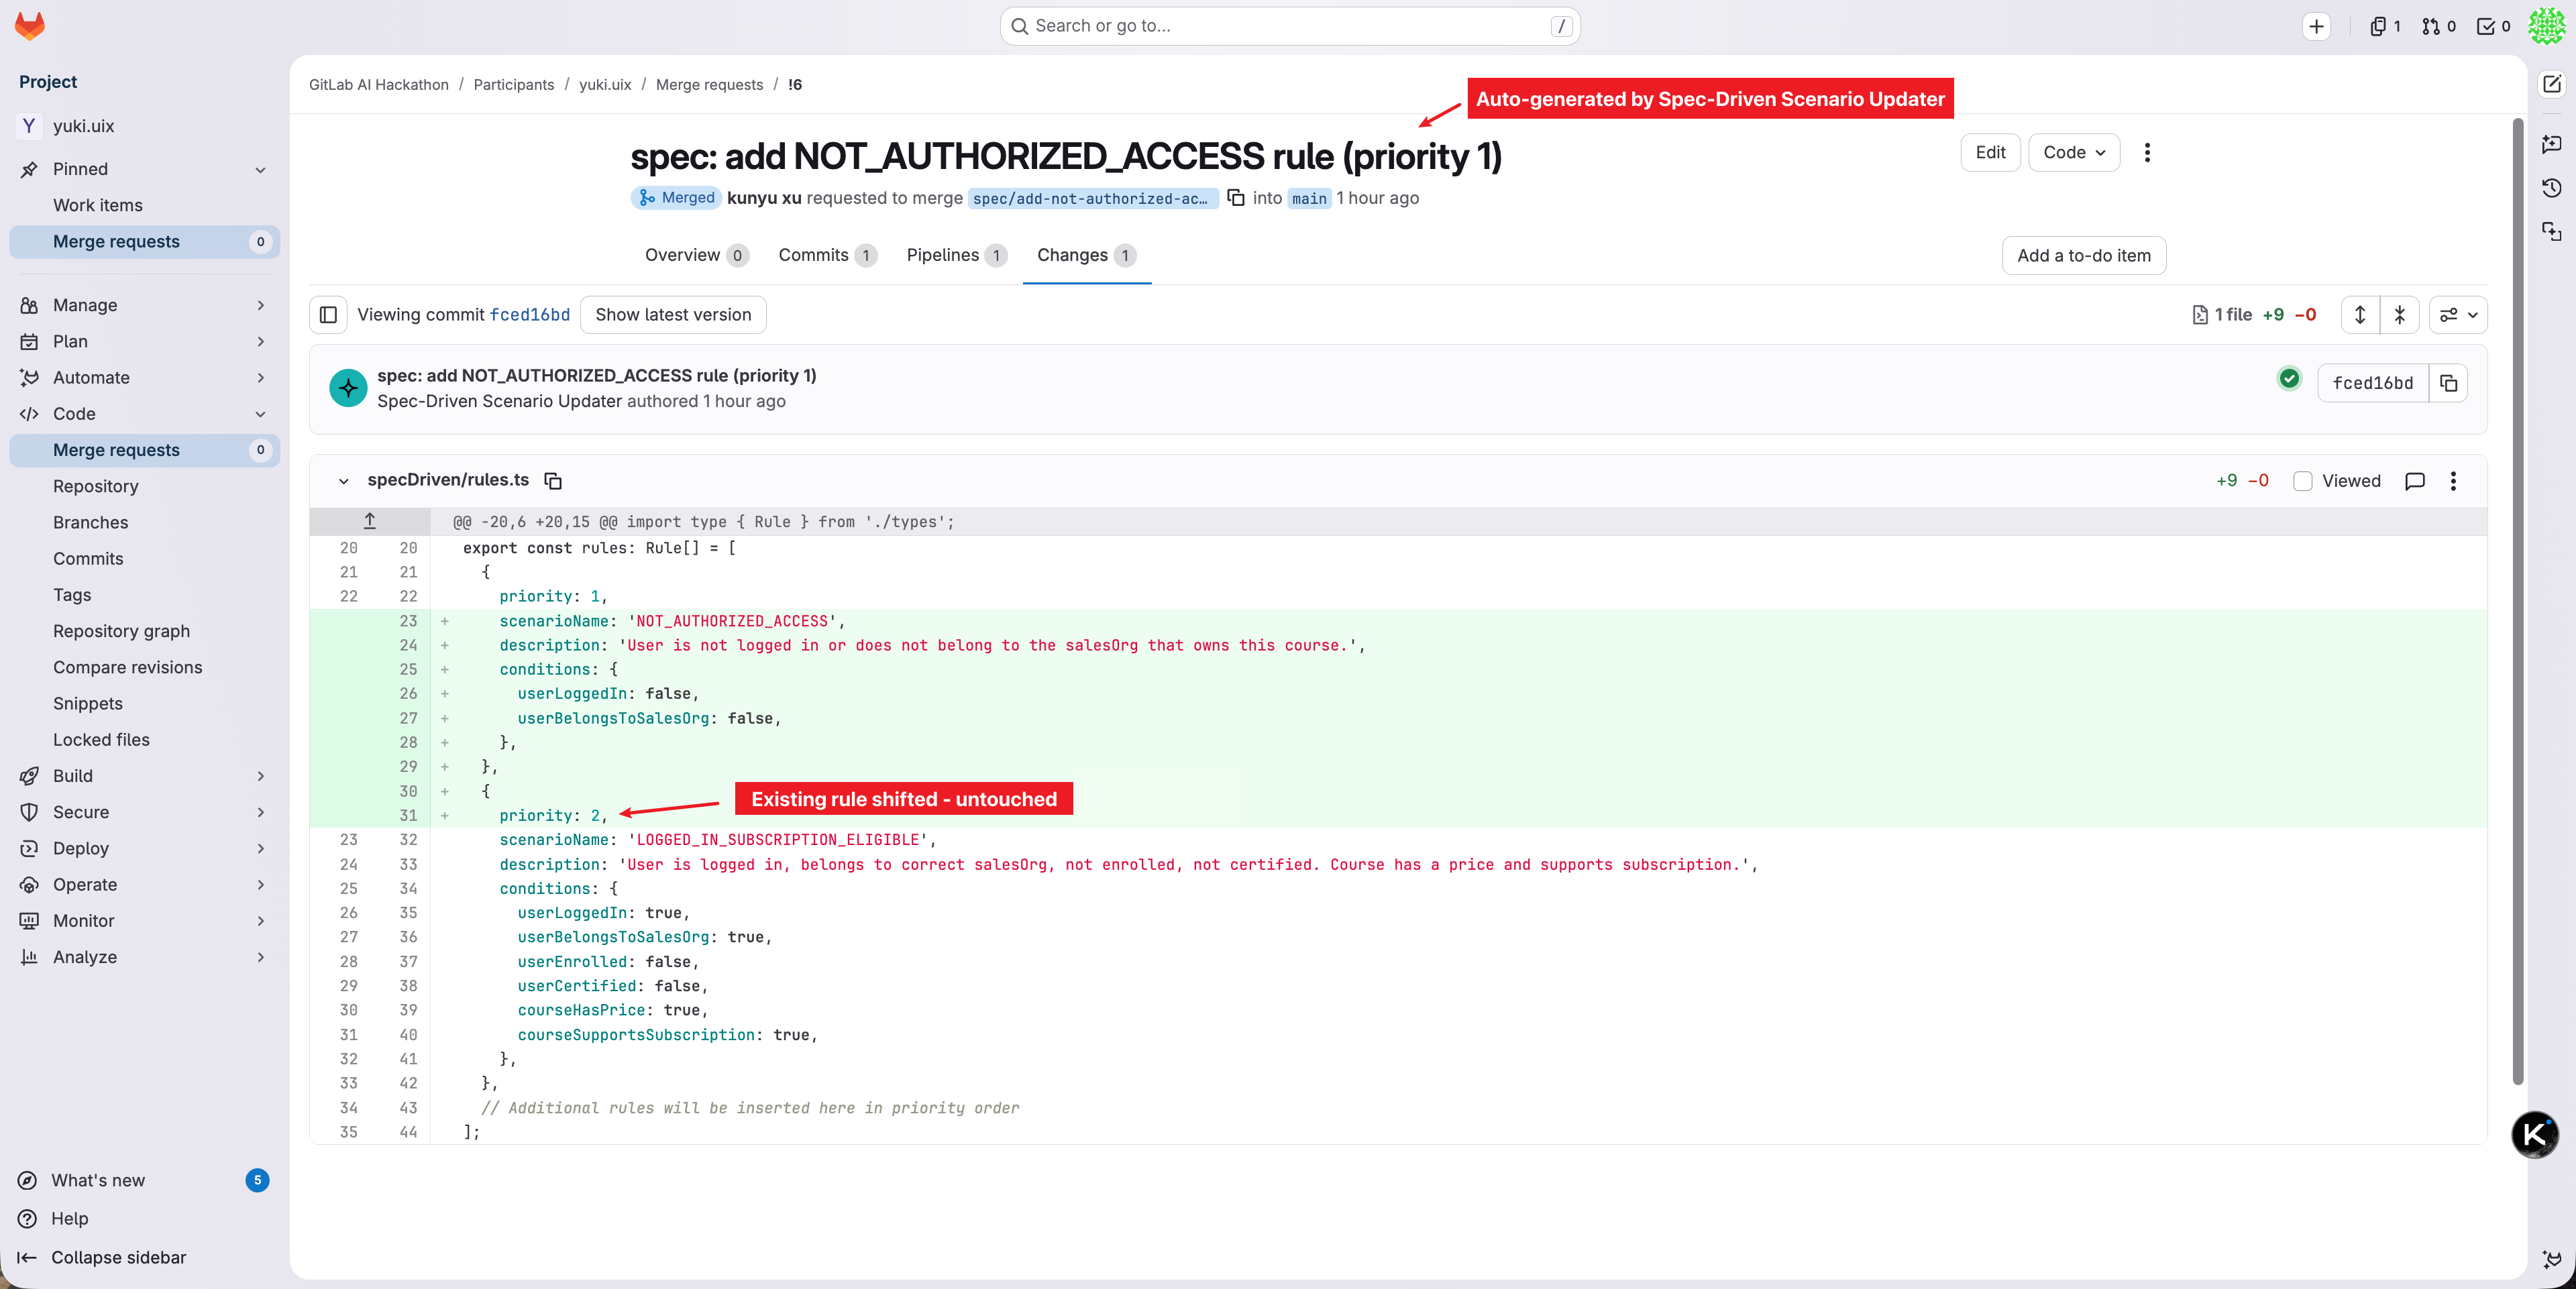The height and width of the screenshot is (1289, 2576).
Task: Toggle the file browser sidebar icon
Action: pos(328,315)
